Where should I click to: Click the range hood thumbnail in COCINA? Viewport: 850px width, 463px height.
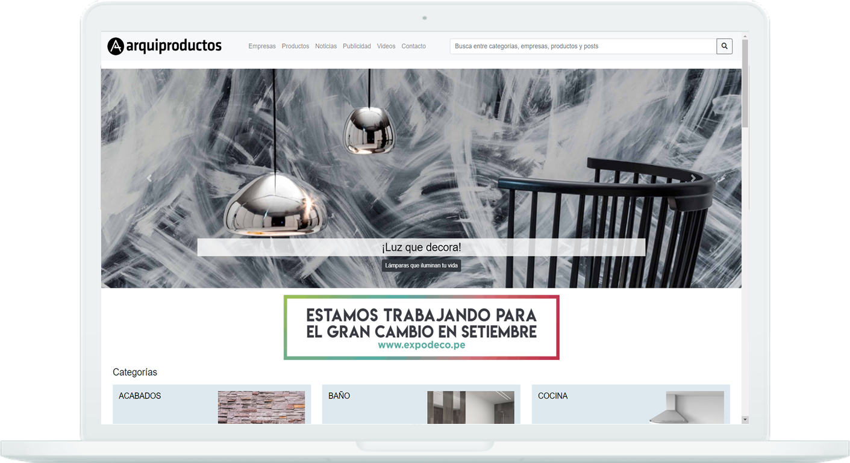pyautogui.click(x=687, y=408)
